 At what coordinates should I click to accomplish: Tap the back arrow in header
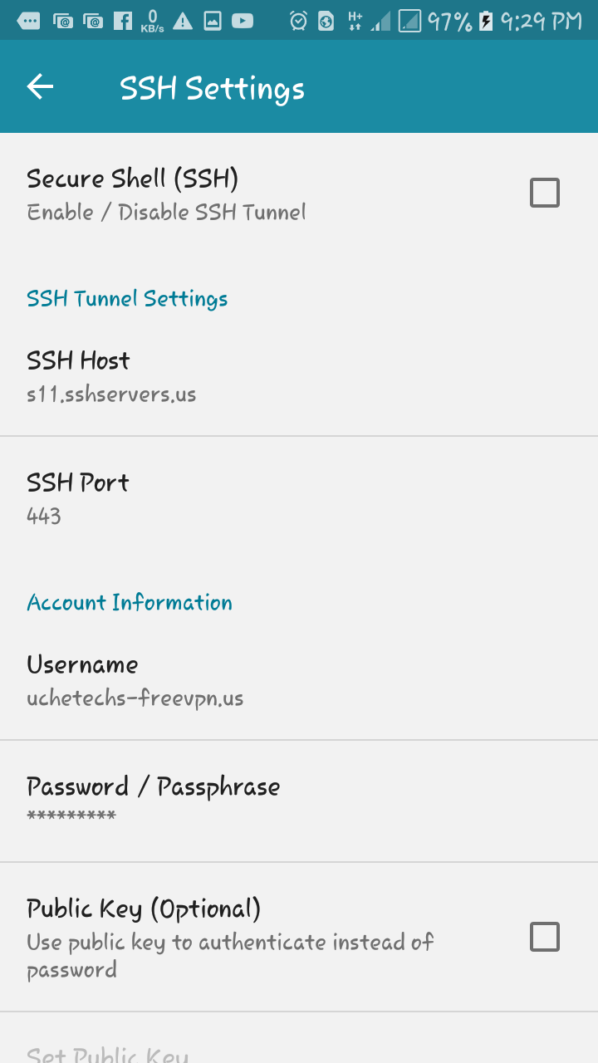(40, 87)
